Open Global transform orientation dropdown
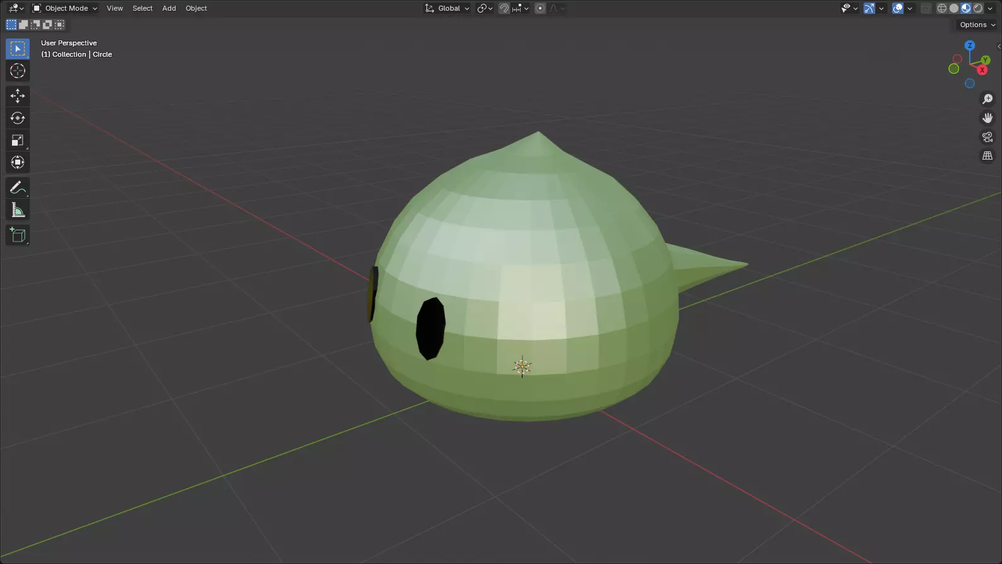 pos(447,8)
